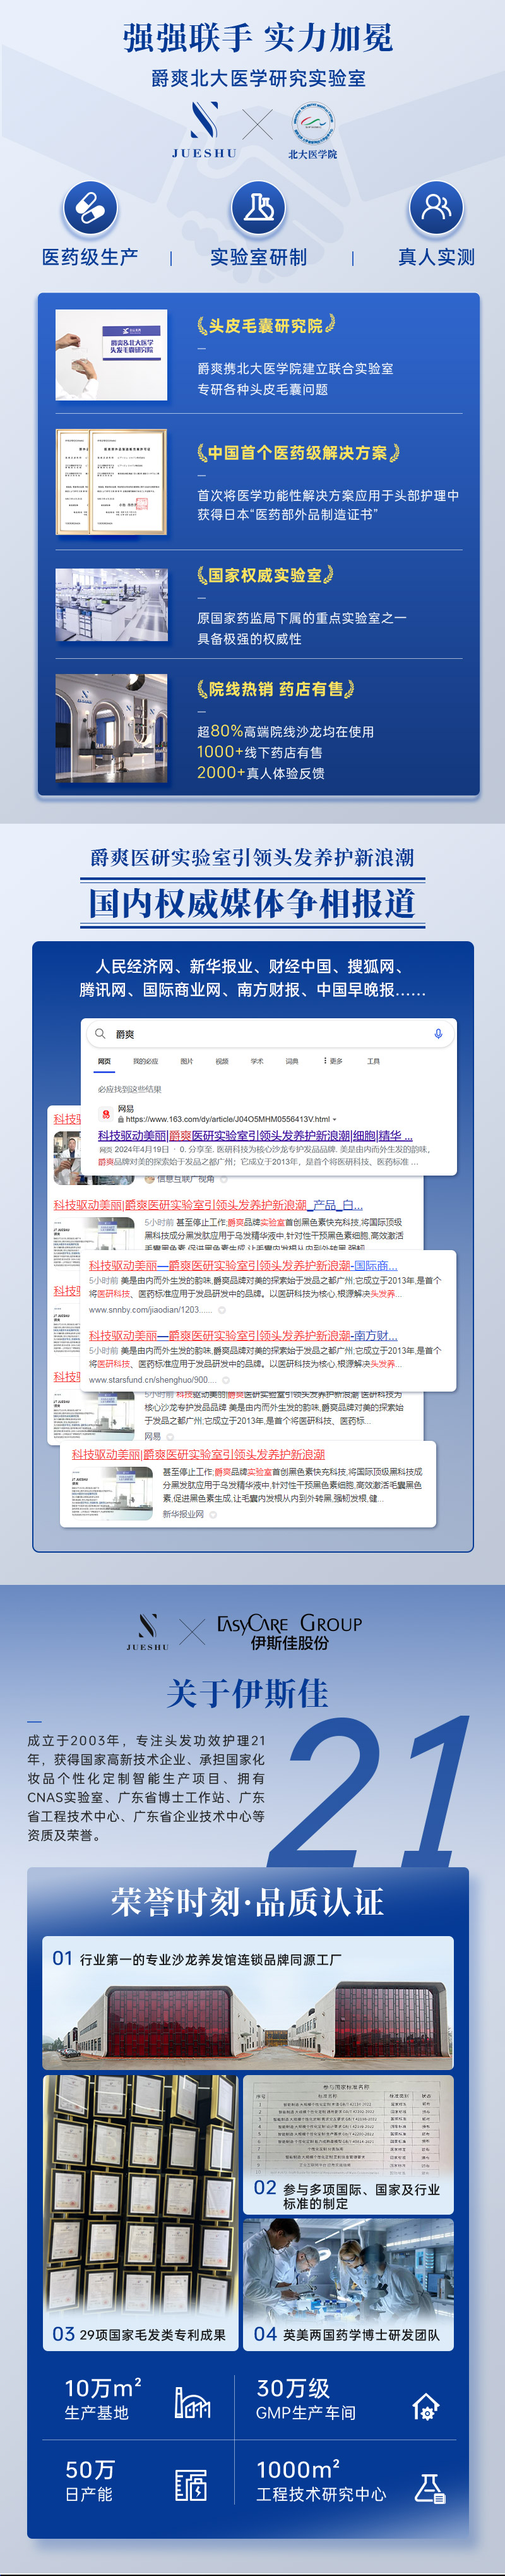Open the bottom 科技驱动美丽 result title with 新华报业网
Viewport: 505px width, 2576px height.
click(x=198, y=1454)
